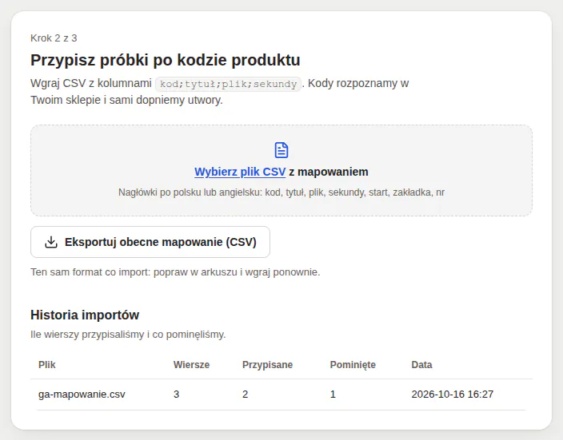563x440 pixels.
Task: Click the 'Wiersze' column header
Action: pyautogui.click(x=191, y=365)
